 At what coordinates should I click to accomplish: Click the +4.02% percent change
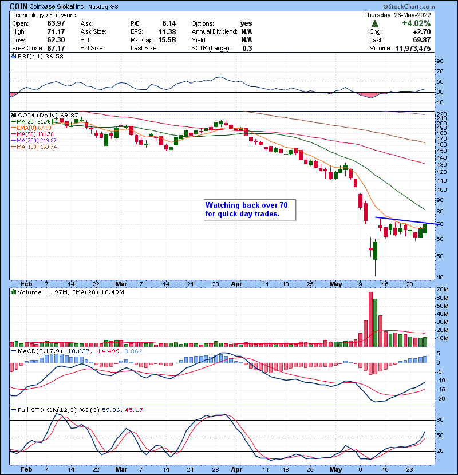(x=416, y=23)
